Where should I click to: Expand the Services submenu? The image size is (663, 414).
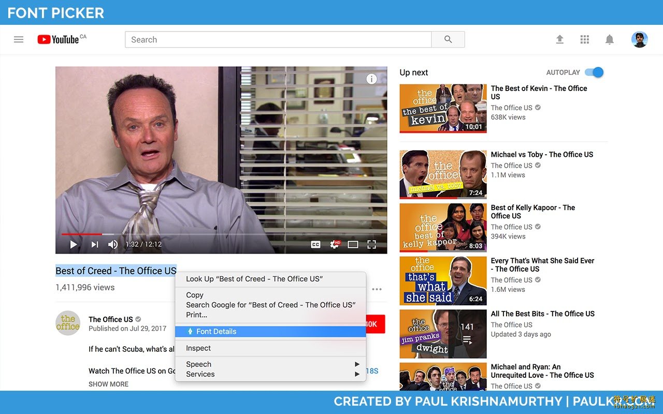[270, 374]
